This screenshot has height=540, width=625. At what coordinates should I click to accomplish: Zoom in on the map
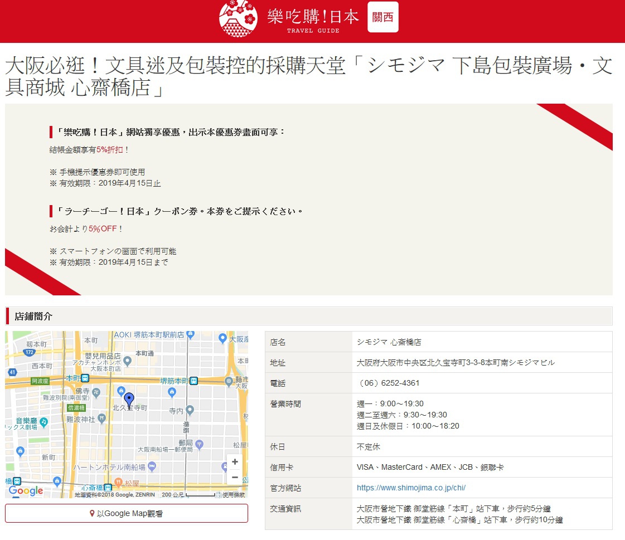pyautogui.click(x=235, y=461)
